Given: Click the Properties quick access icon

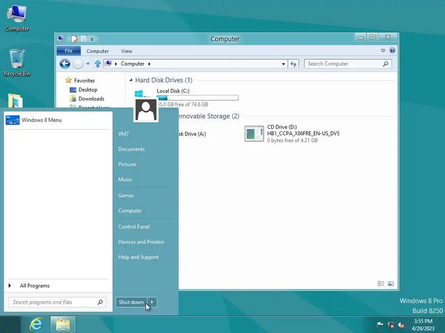Looking at the screenshot, I should (74, 39).
